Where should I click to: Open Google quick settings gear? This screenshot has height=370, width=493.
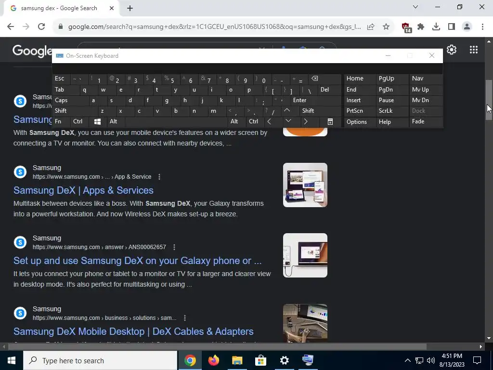pyautogui.click(x=452, y=50)
